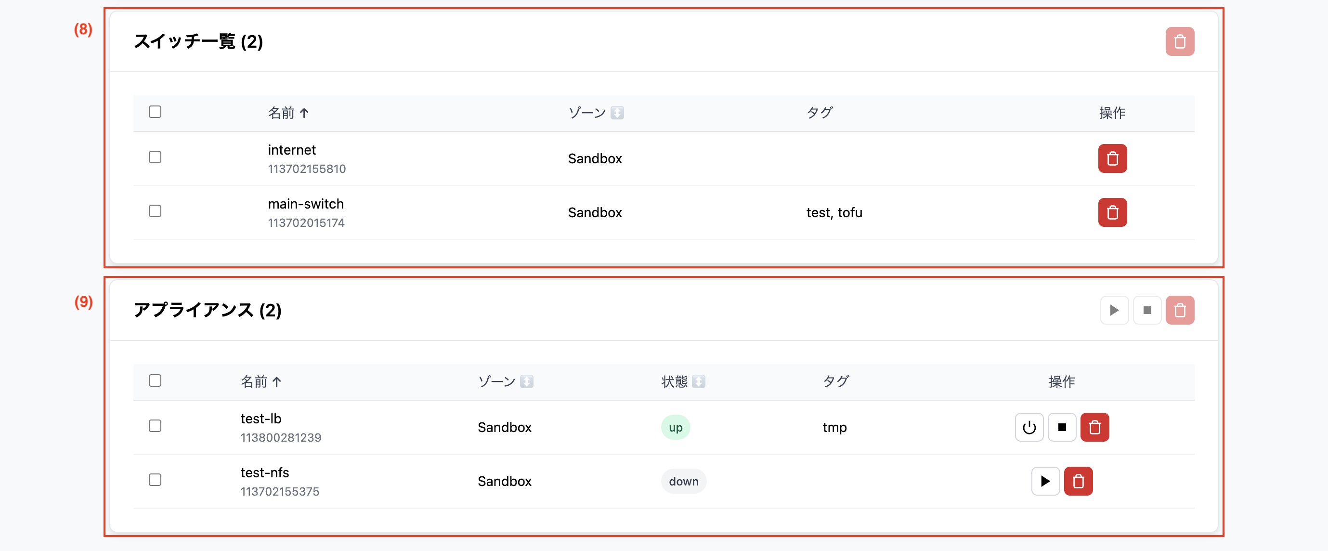Click bulk delete icon in アプライアンス header
The image size is (1328, 551).
(1180, 310)
